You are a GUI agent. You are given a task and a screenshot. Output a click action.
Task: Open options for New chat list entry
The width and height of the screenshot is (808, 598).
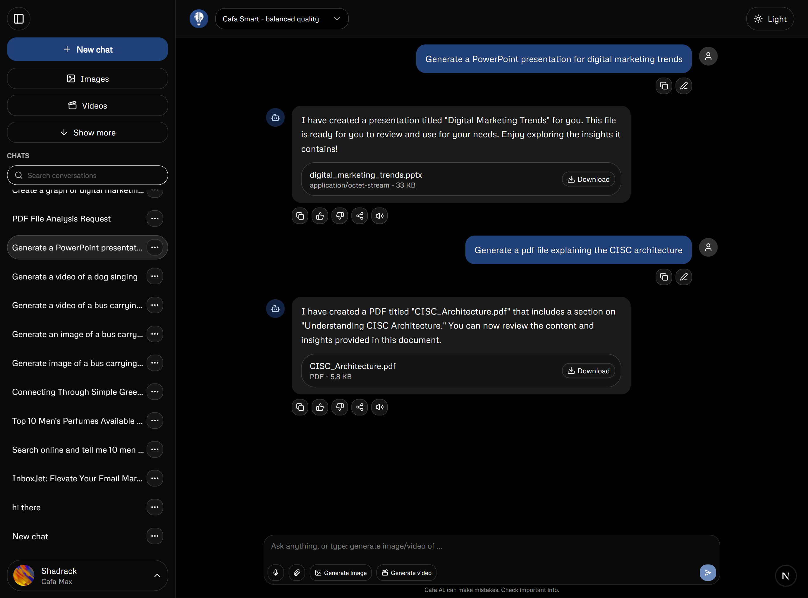(154, 537)
